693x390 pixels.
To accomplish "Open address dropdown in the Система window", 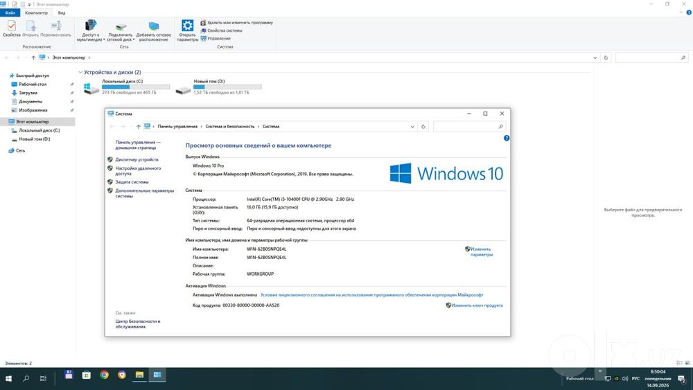I will pyautogui.click(x=412, y=127).
